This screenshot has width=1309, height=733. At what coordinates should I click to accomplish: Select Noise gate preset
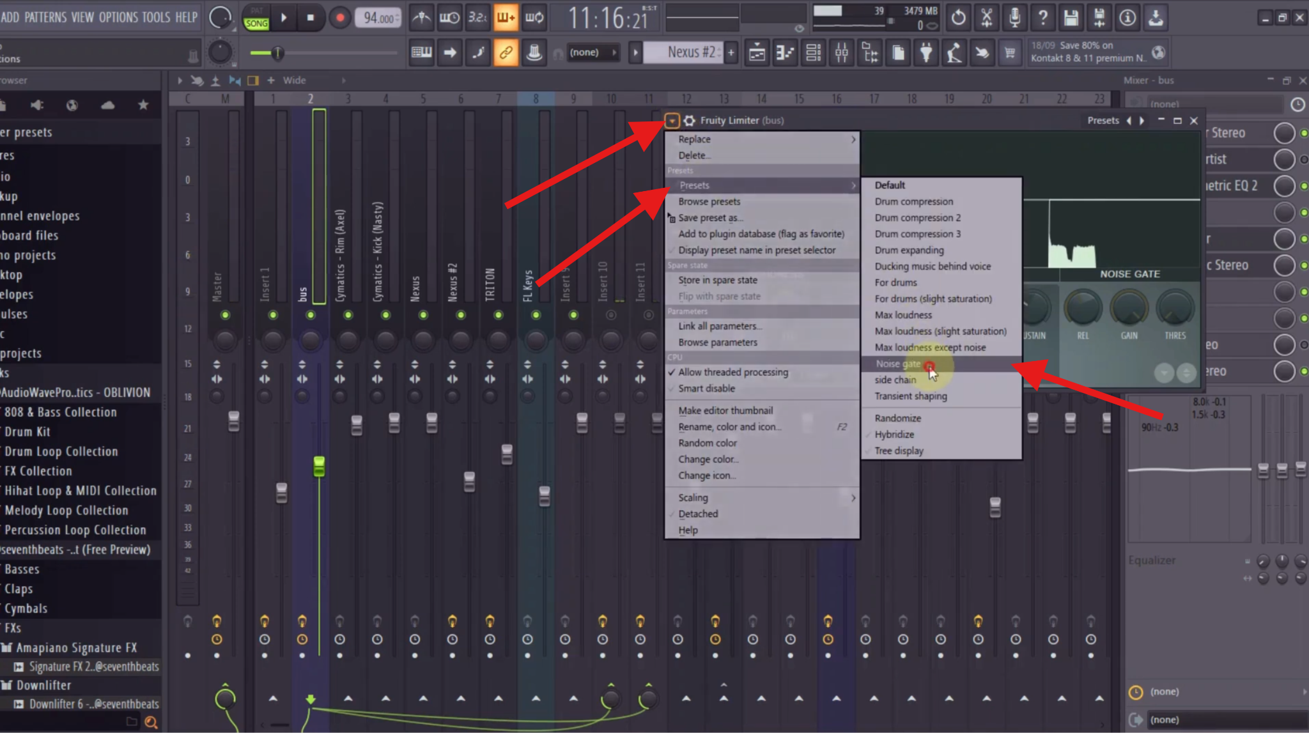click(897, 364)
